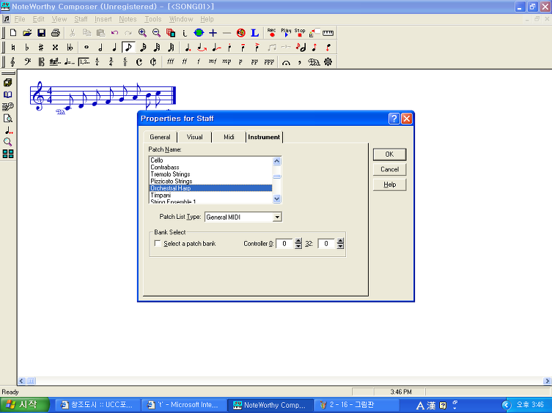552x413 pixels.
Task: Click the dialog's question mark help button
Action: click(394, 119)
